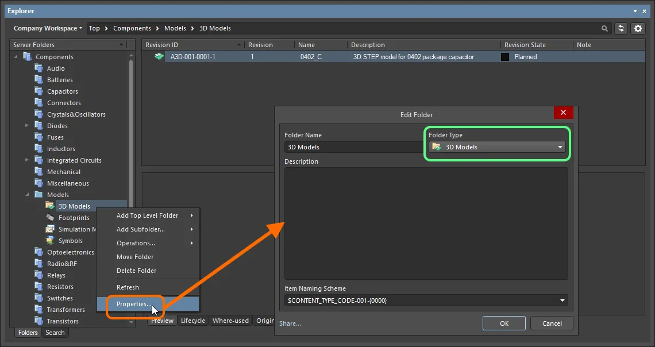
Task: Click the Symbols folder icon in tree
Action: (51, 241)
